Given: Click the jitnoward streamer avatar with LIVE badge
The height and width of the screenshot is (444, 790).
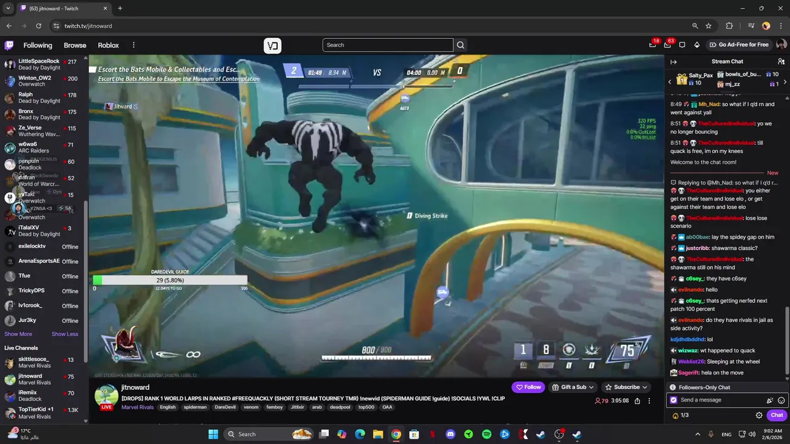Looking at the screenshot, I should 106,396.
